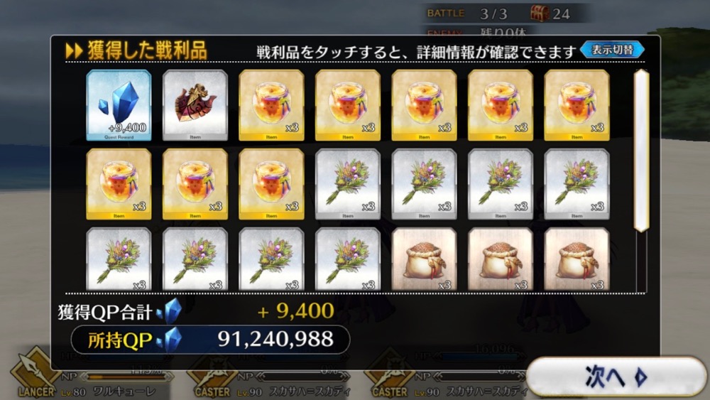The height and width of the screenshot is (400, 710).
Task: Tap the 所持QP total balance bar
Action: 211,340
